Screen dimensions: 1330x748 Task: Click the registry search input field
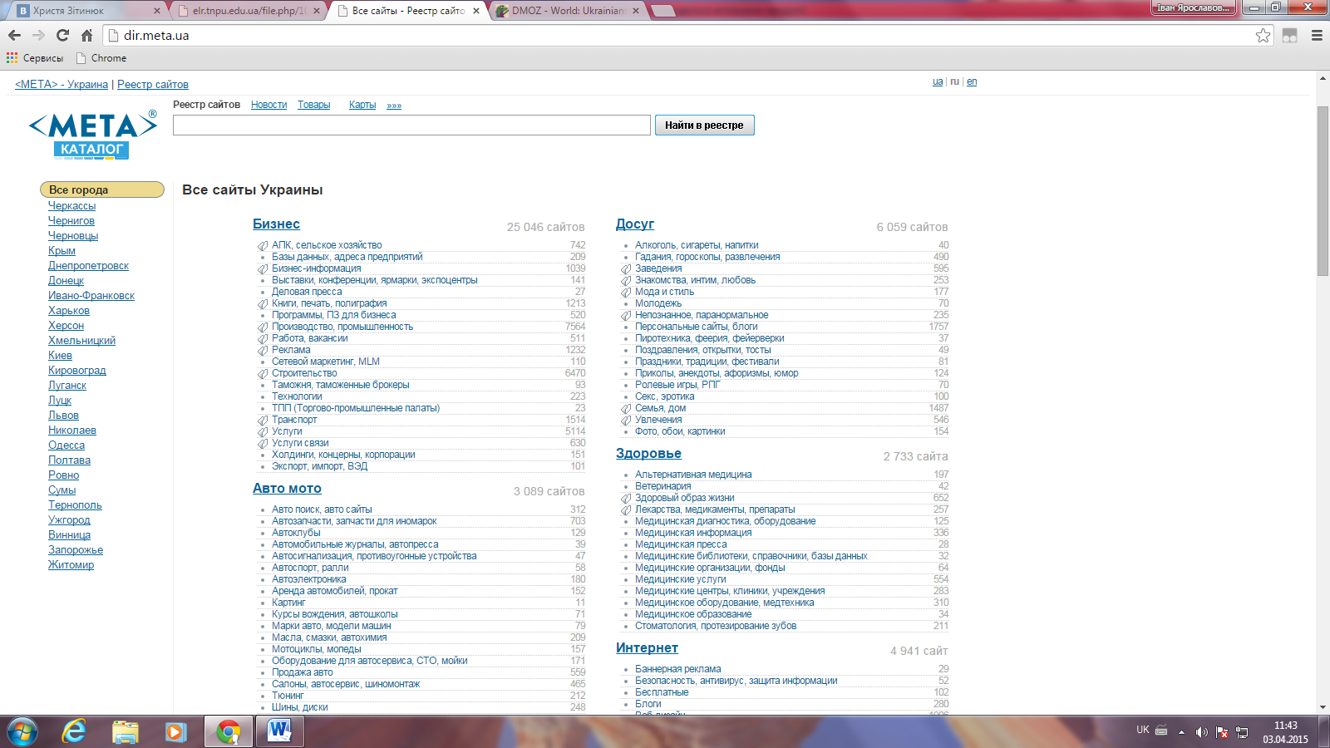click(411, 125)
